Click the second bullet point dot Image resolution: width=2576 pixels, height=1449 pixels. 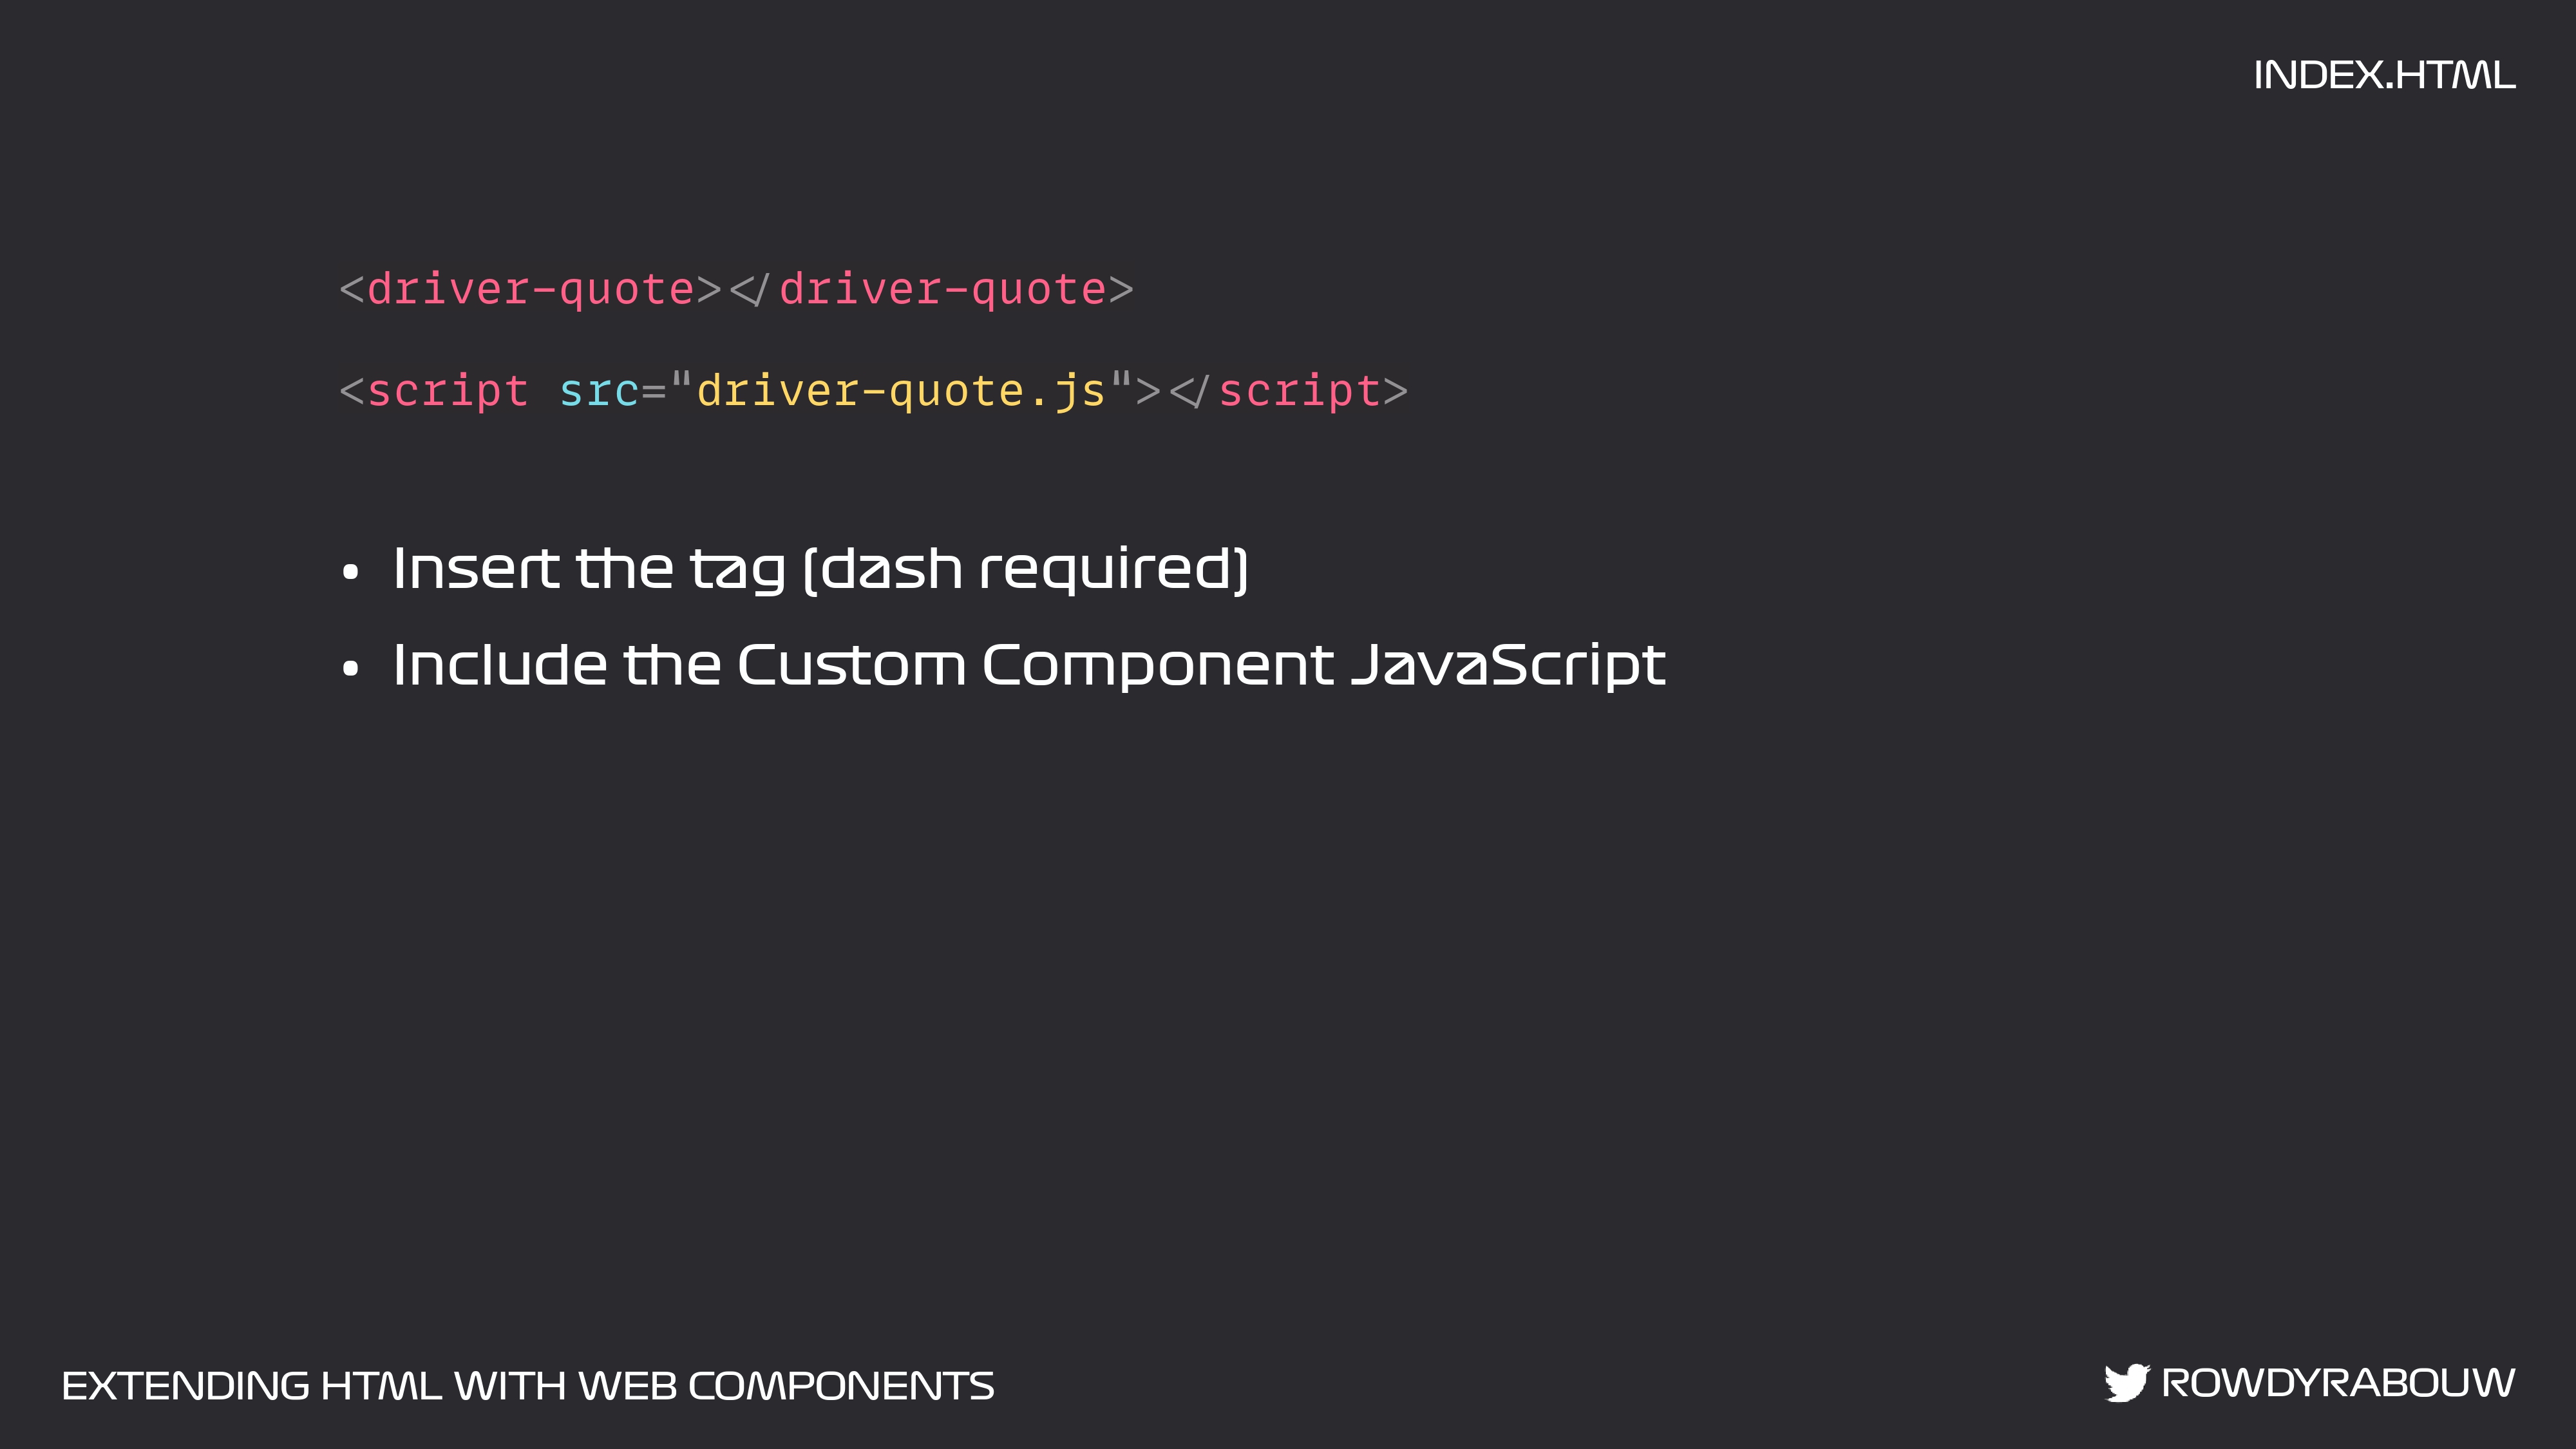pyautogui.click(x=350, y=668)
